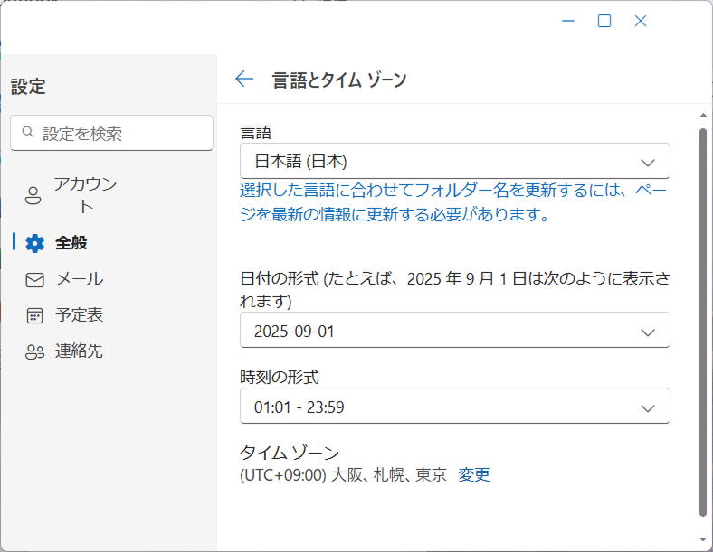
Task: Click the back arrow beside 言語とタイム ゾーン
Action: 244,79
